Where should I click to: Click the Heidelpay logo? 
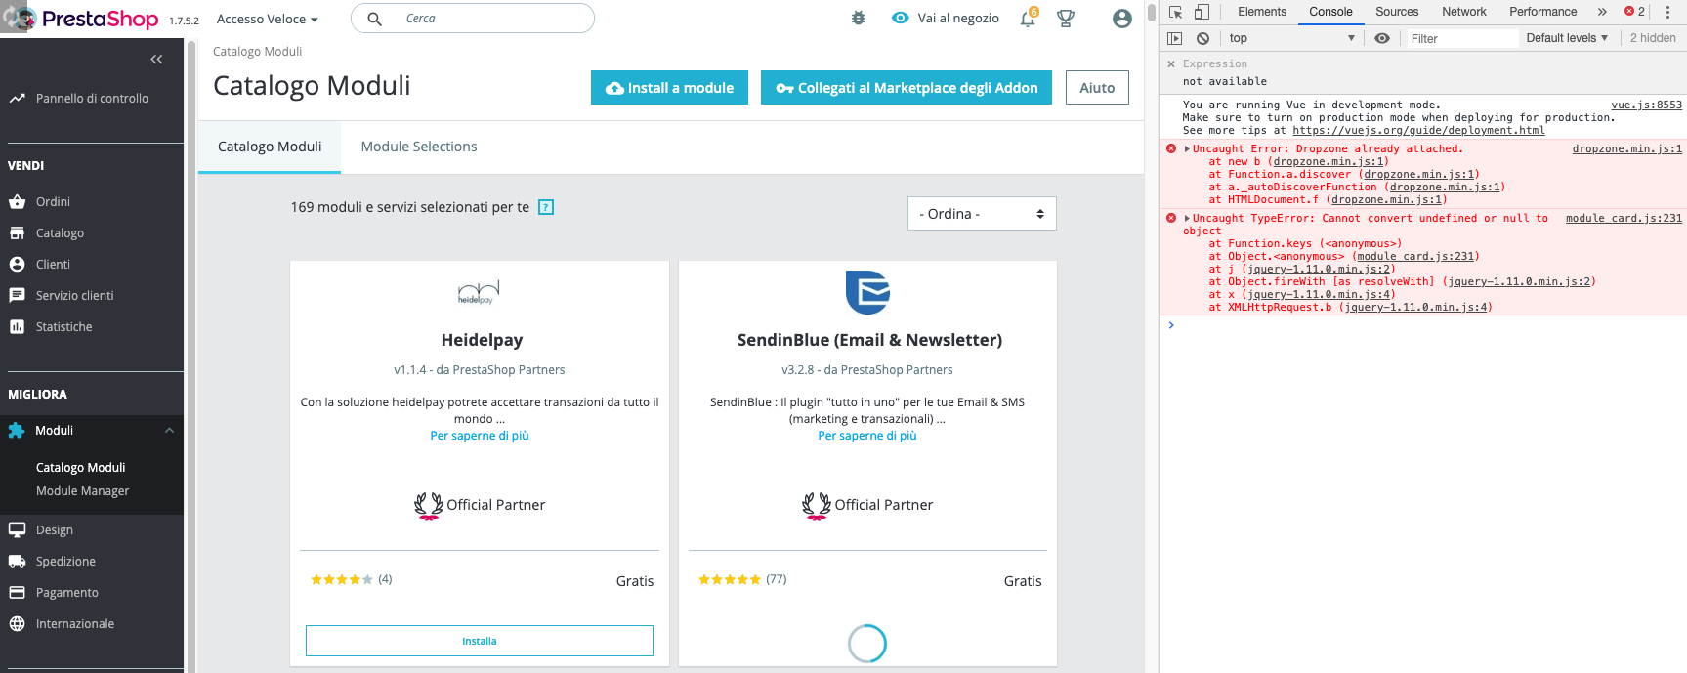coord(479,292)
